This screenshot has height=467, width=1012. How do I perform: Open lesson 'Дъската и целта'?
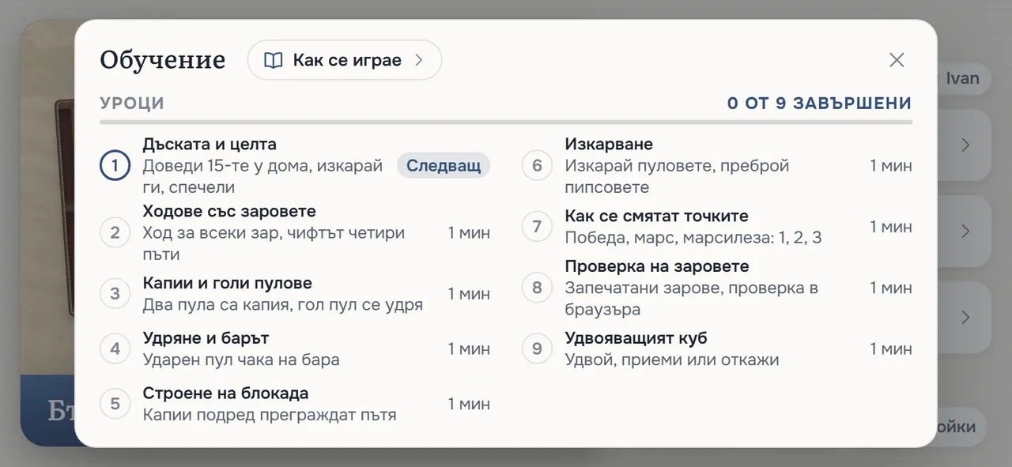coord(295,166)
